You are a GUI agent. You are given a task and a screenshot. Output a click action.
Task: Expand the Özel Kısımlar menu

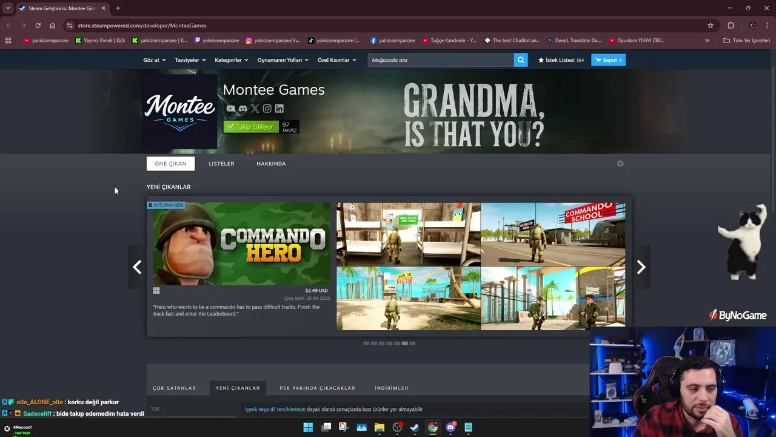click(337, 60)
